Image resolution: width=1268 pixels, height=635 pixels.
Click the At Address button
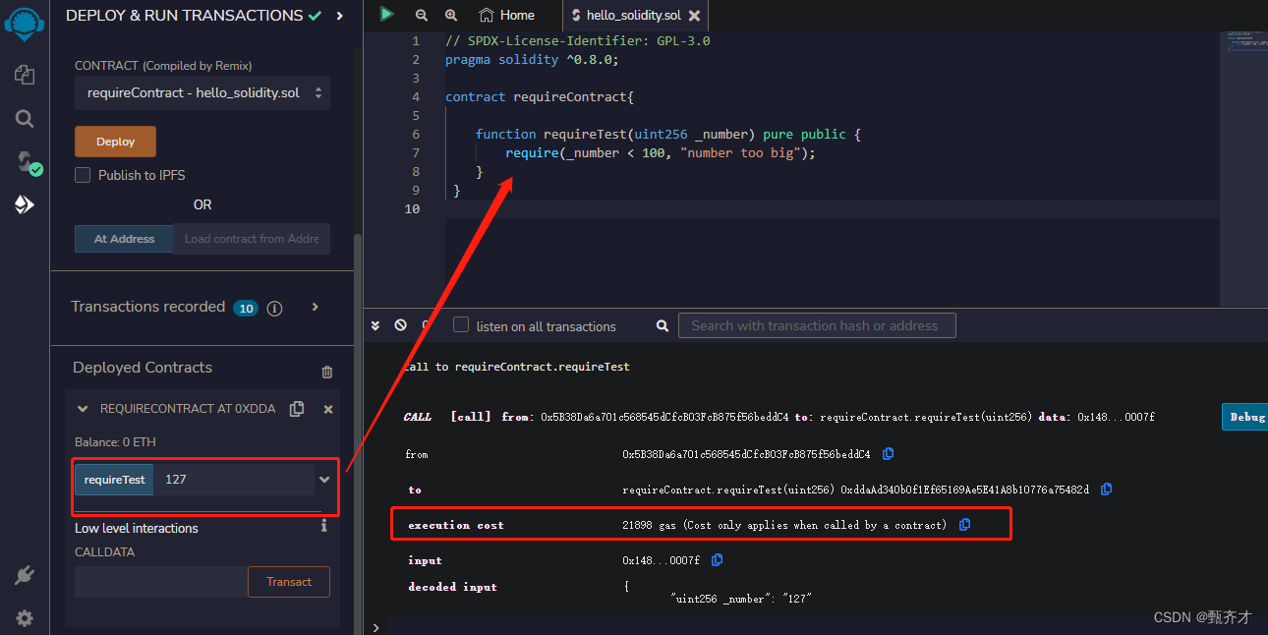coord(124,239)
